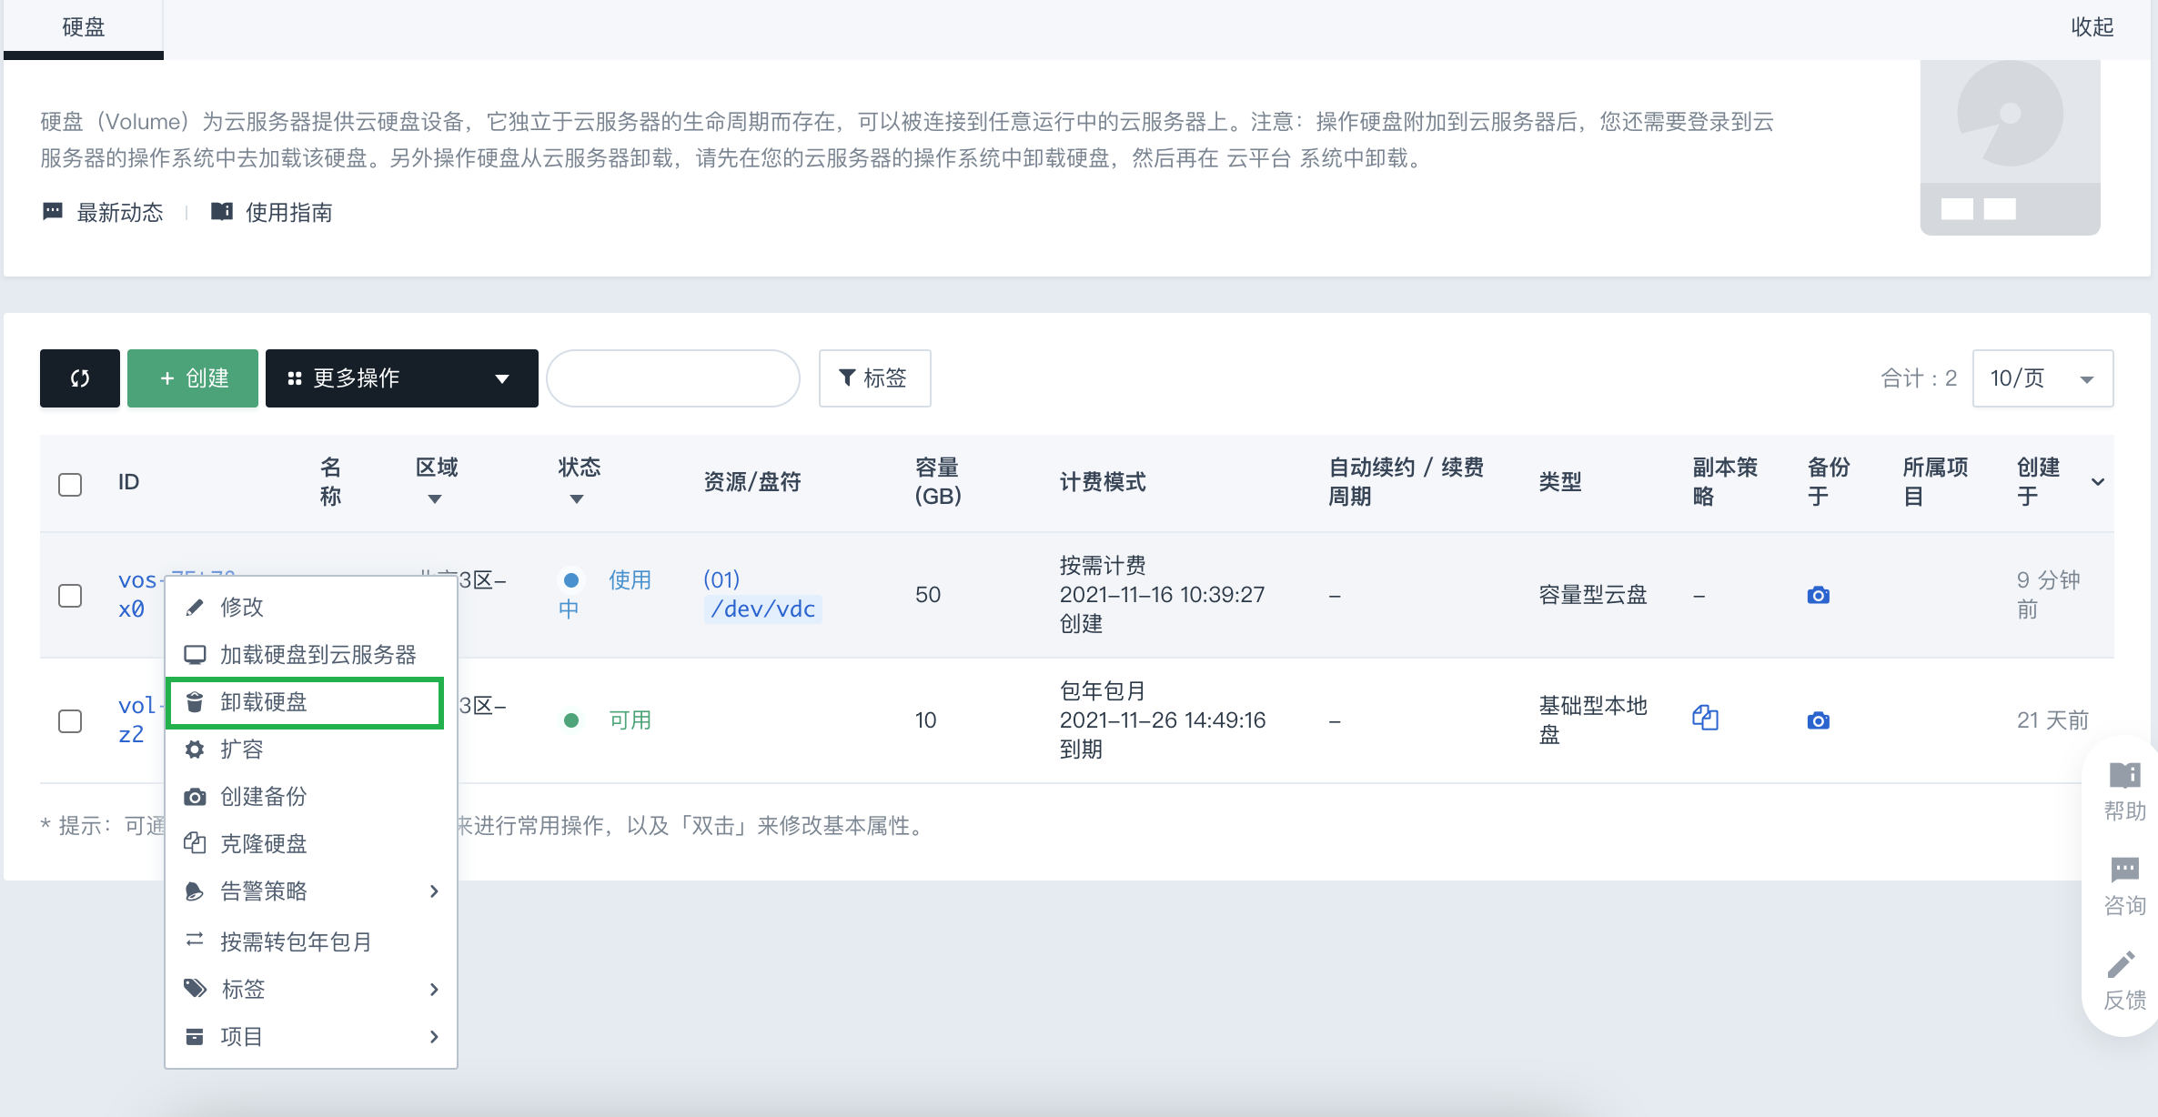This screenshot has width=2158, height=1117.
Task: Open the 状态 column filter arrow
Action: 576,499
